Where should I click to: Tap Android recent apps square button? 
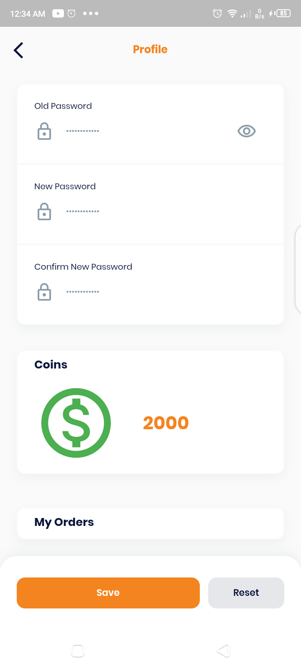tap(78, 650)
